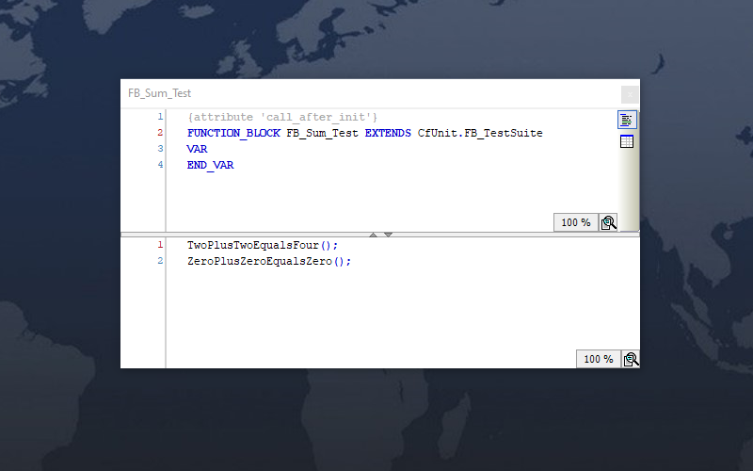Click on the EXTENDS keyword

tap(388, 133)
